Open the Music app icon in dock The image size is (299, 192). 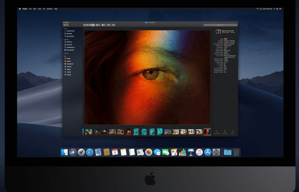(199, 153)
